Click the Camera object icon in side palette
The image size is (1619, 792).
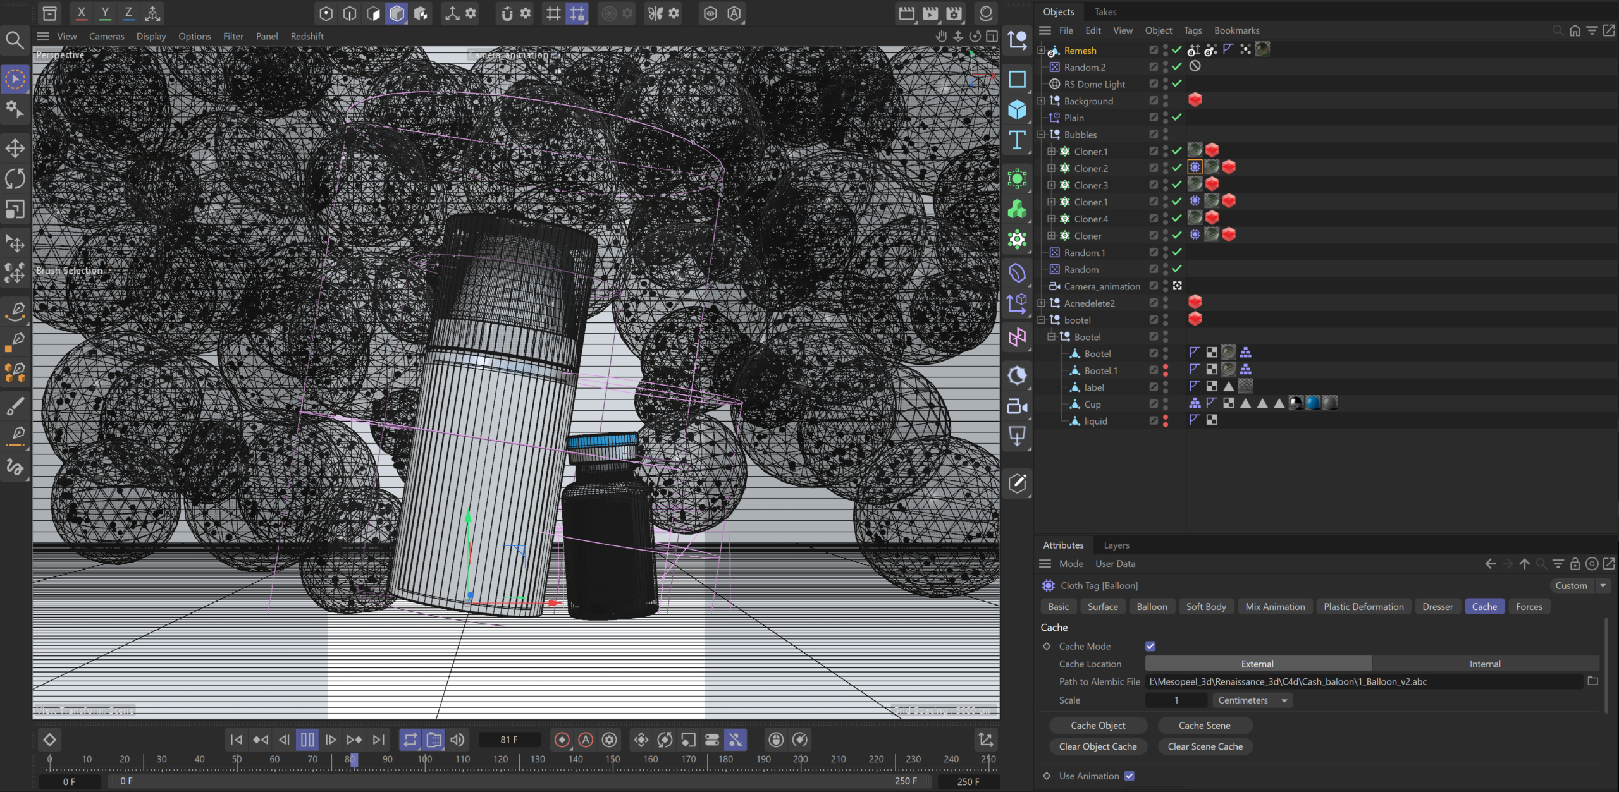tap(1017, 406)
